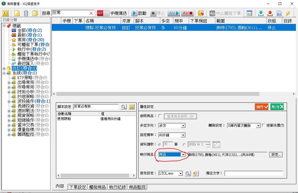Open the 多空方向 dropdown
The width and height of the screenshot is (298, 193).
click(x=183, y=125)
